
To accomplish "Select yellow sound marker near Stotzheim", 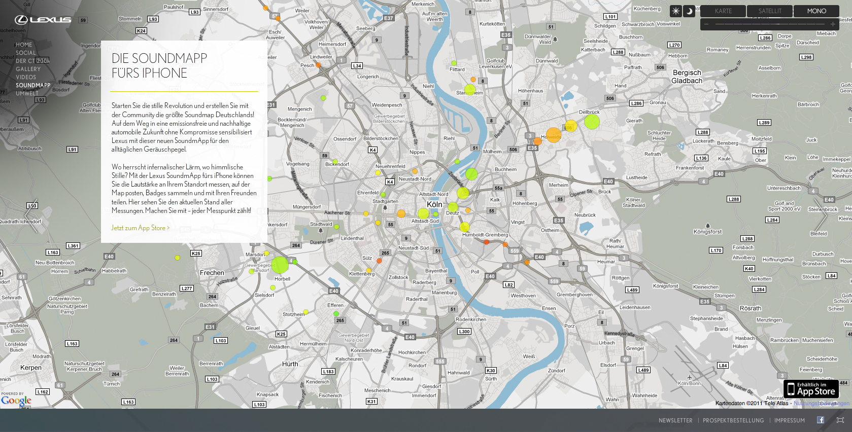I will pos(305,312).
